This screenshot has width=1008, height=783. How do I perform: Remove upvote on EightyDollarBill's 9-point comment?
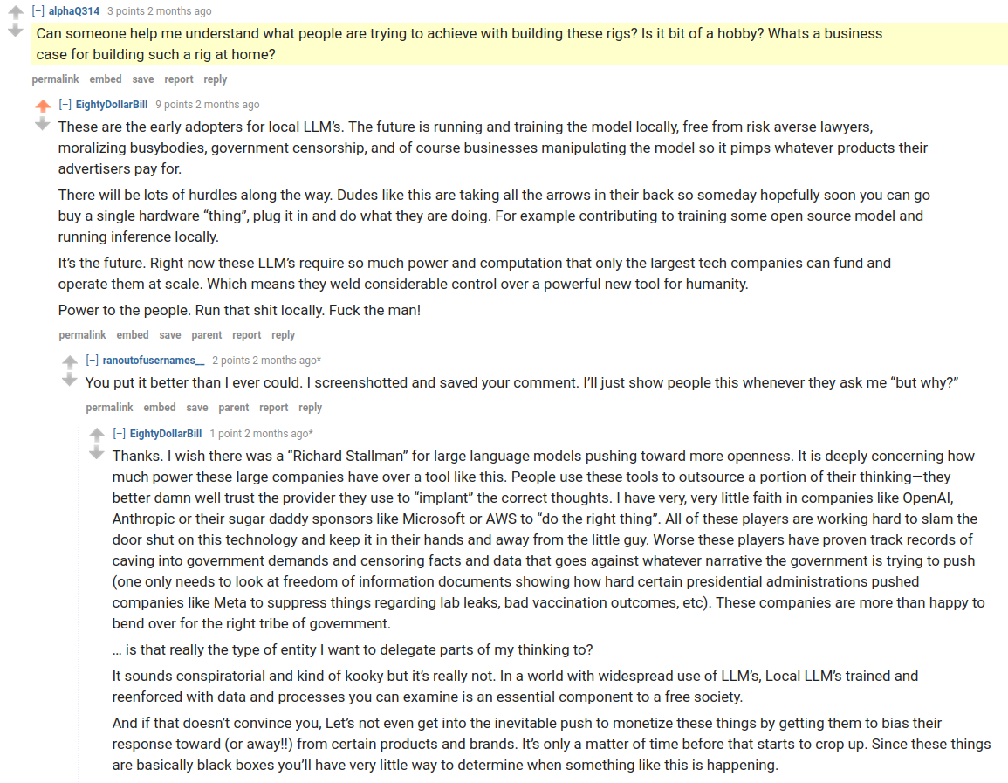pos(43,106)
